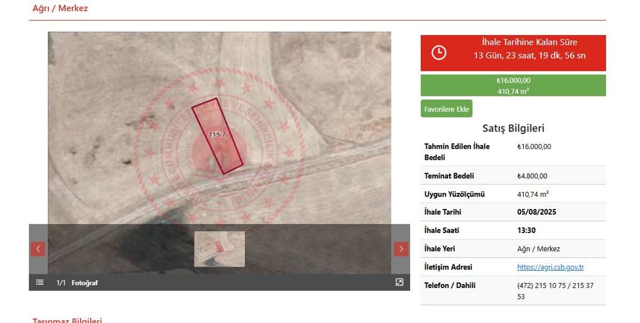
Task: Click the Taşınmaz Bilgileri heading
Action: click(67, 320)
